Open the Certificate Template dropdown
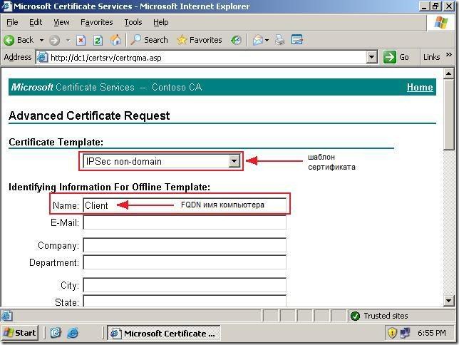This screenshot has width=459, height=345. click(x=161, y=161)
